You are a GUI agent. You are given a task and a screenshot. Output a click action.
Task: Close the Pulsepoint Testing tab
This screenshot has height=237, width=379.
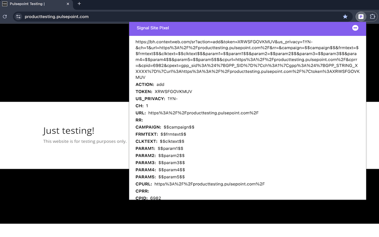[x=68, y=4]
